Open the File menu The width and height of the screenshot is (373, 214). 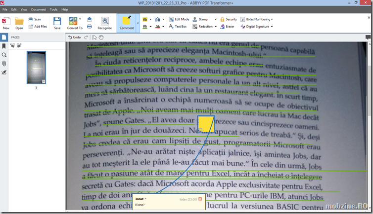pyautogui.click(x=5, y=9)
